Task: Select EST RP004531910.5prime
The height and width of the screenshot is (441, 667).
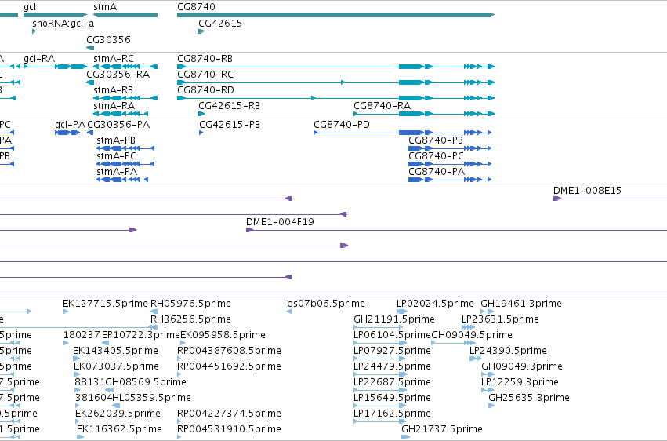Action: coord(230,429)
